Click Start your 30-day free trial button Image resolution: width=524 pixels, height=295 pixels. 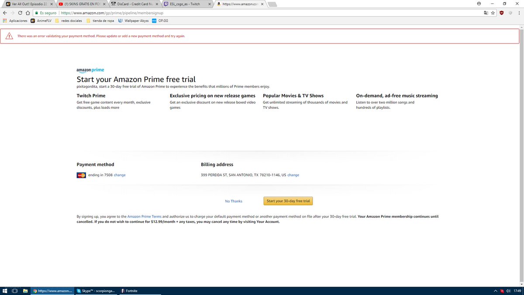click(288, 201)
